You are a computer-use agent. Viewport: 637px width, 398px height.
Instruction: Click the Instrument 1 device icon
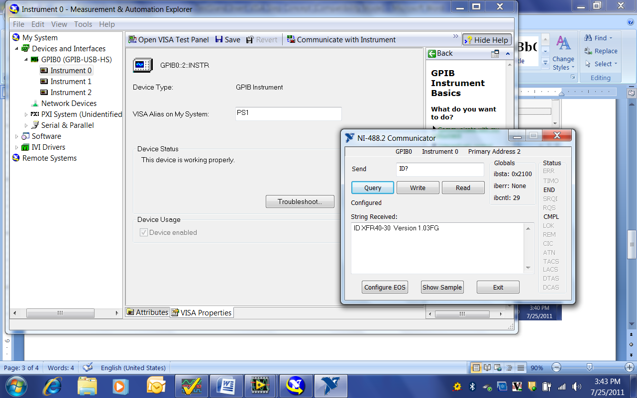(x=44, y=82)
